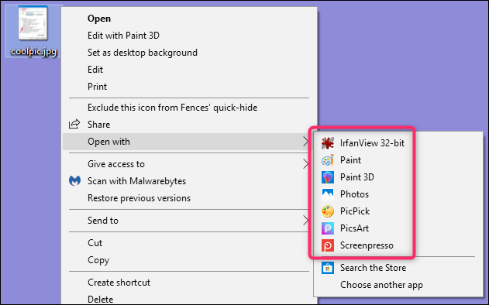
Task: Select the Paint 3D icon
Action: pyautogui.click(x=328, y=177)
